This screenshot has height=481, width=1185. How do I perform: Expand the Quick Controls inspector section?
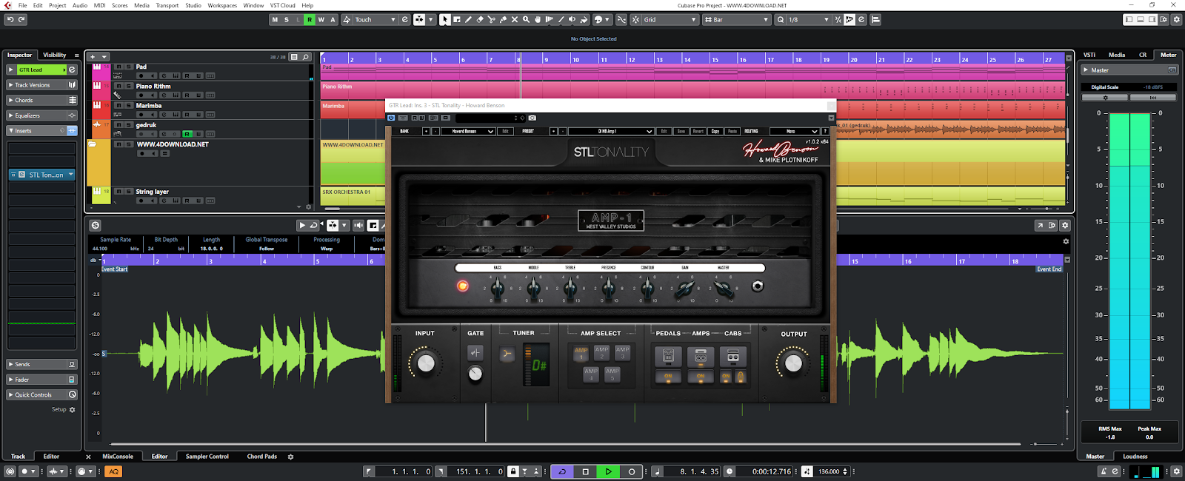click(x=41, y=394)
